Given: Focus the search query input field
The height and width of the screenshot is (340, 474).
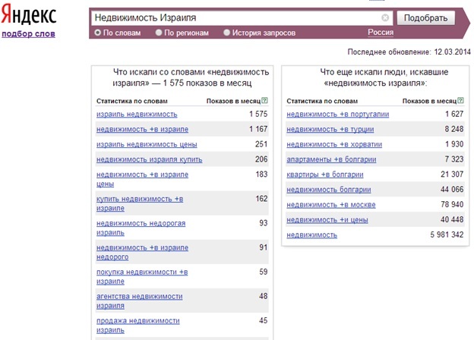Looking at the screenshot, I should click(236, 17).
